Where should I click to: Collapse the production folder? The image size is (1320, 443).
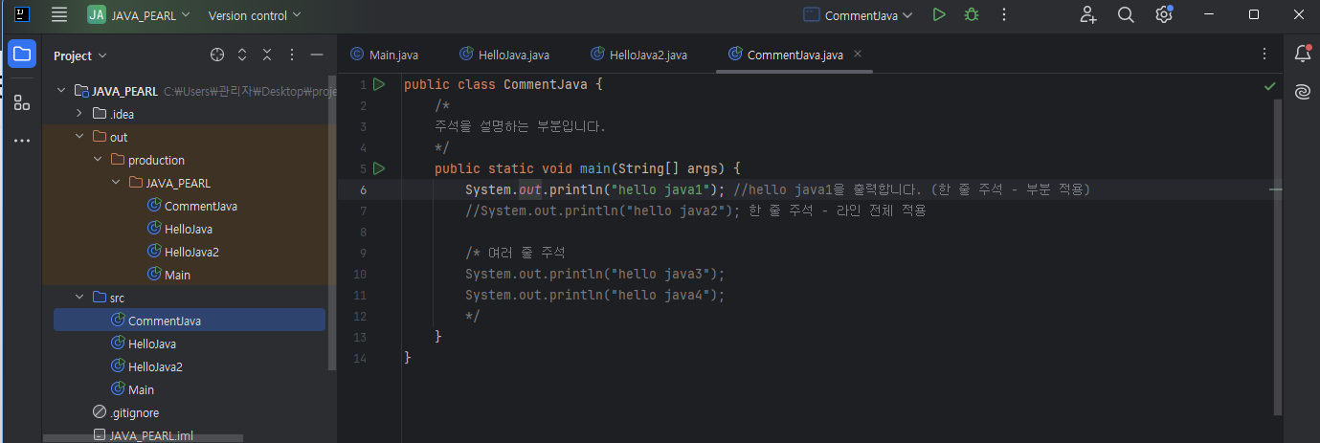click(98, 160)
